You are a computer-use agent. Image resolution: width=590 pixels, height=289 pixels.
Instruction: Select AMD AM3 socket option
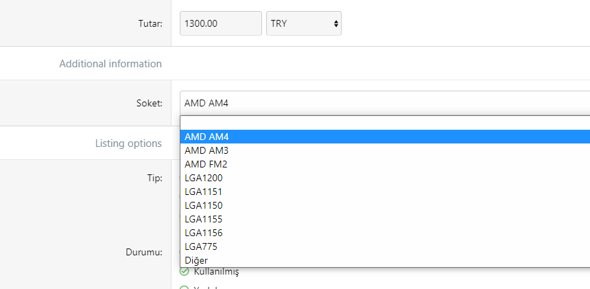click(x=384, y=150)
